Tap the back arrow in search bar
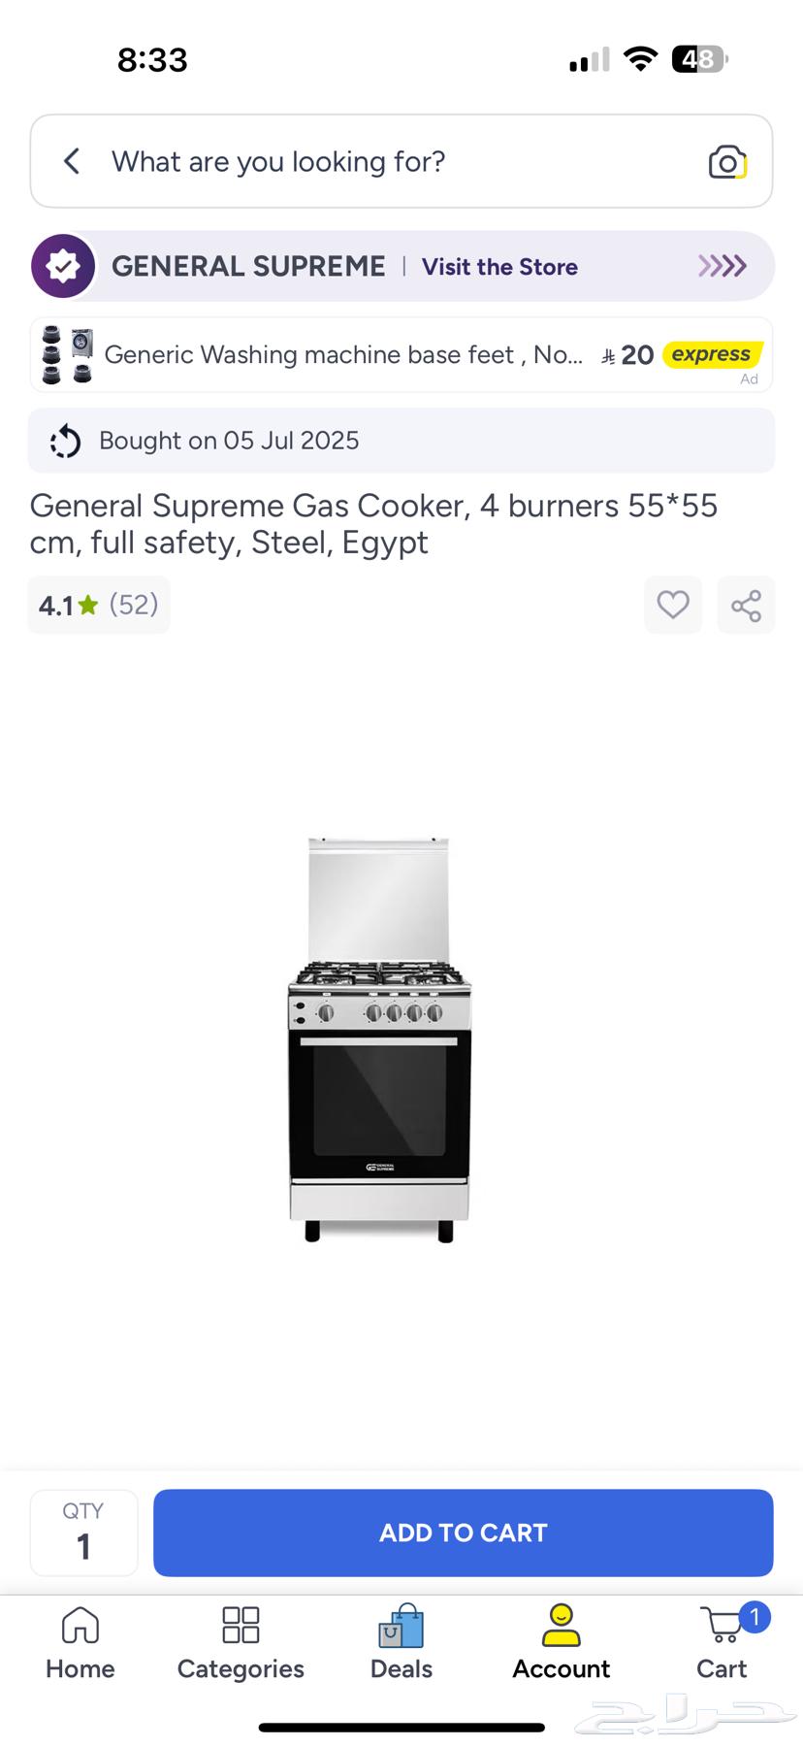This screenshot has height=1747, width=803. (x=72, y=161)
